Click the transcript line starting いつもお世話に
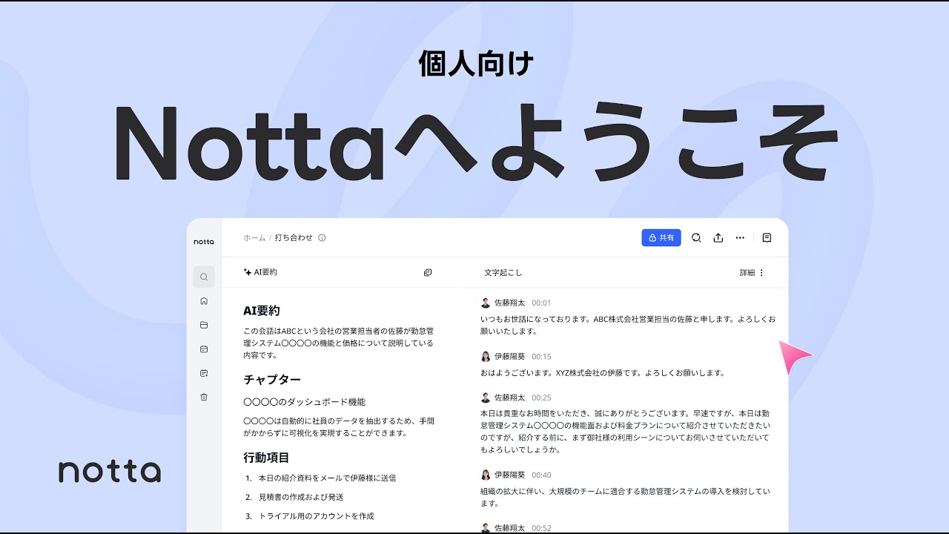The image size is (949, 534). click(x=628, y=325)
